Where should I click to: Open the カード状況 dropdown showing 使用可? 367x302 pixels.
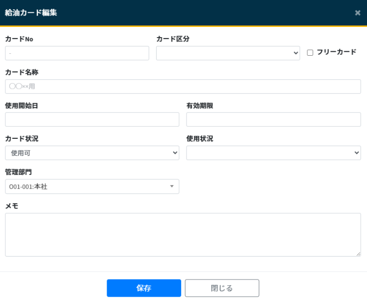(92, 153)
